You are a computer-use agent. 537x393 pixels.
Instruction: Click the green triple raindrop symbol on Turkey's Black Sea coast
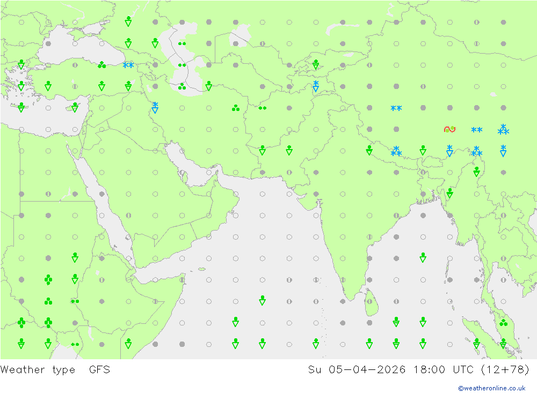(x=101, y=65)
